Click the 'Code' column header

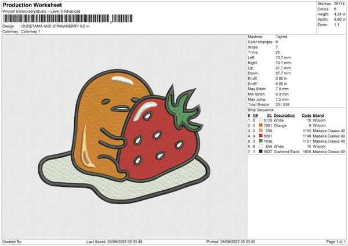(x=306, y=115)
